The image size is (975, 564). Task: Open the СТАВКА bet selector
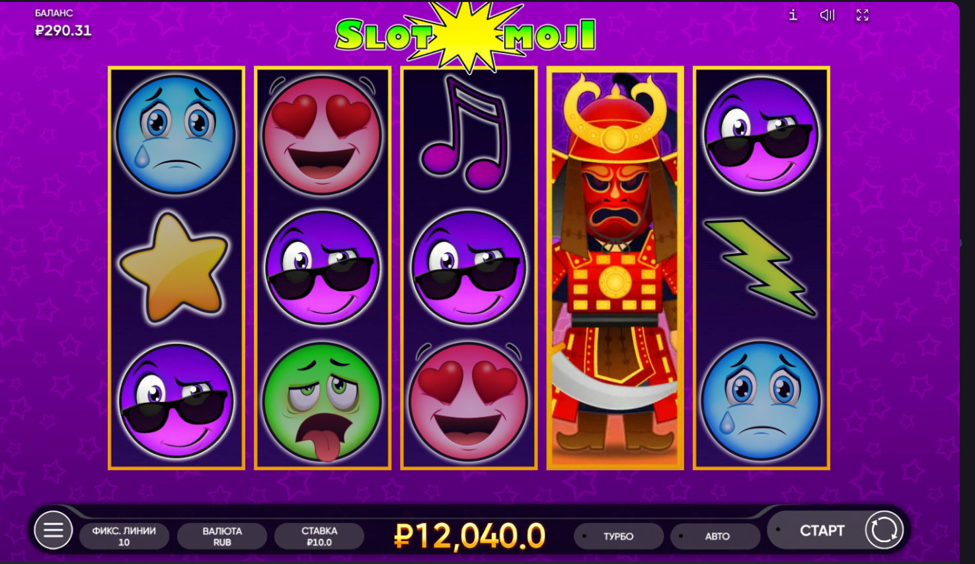click(319, 536)
